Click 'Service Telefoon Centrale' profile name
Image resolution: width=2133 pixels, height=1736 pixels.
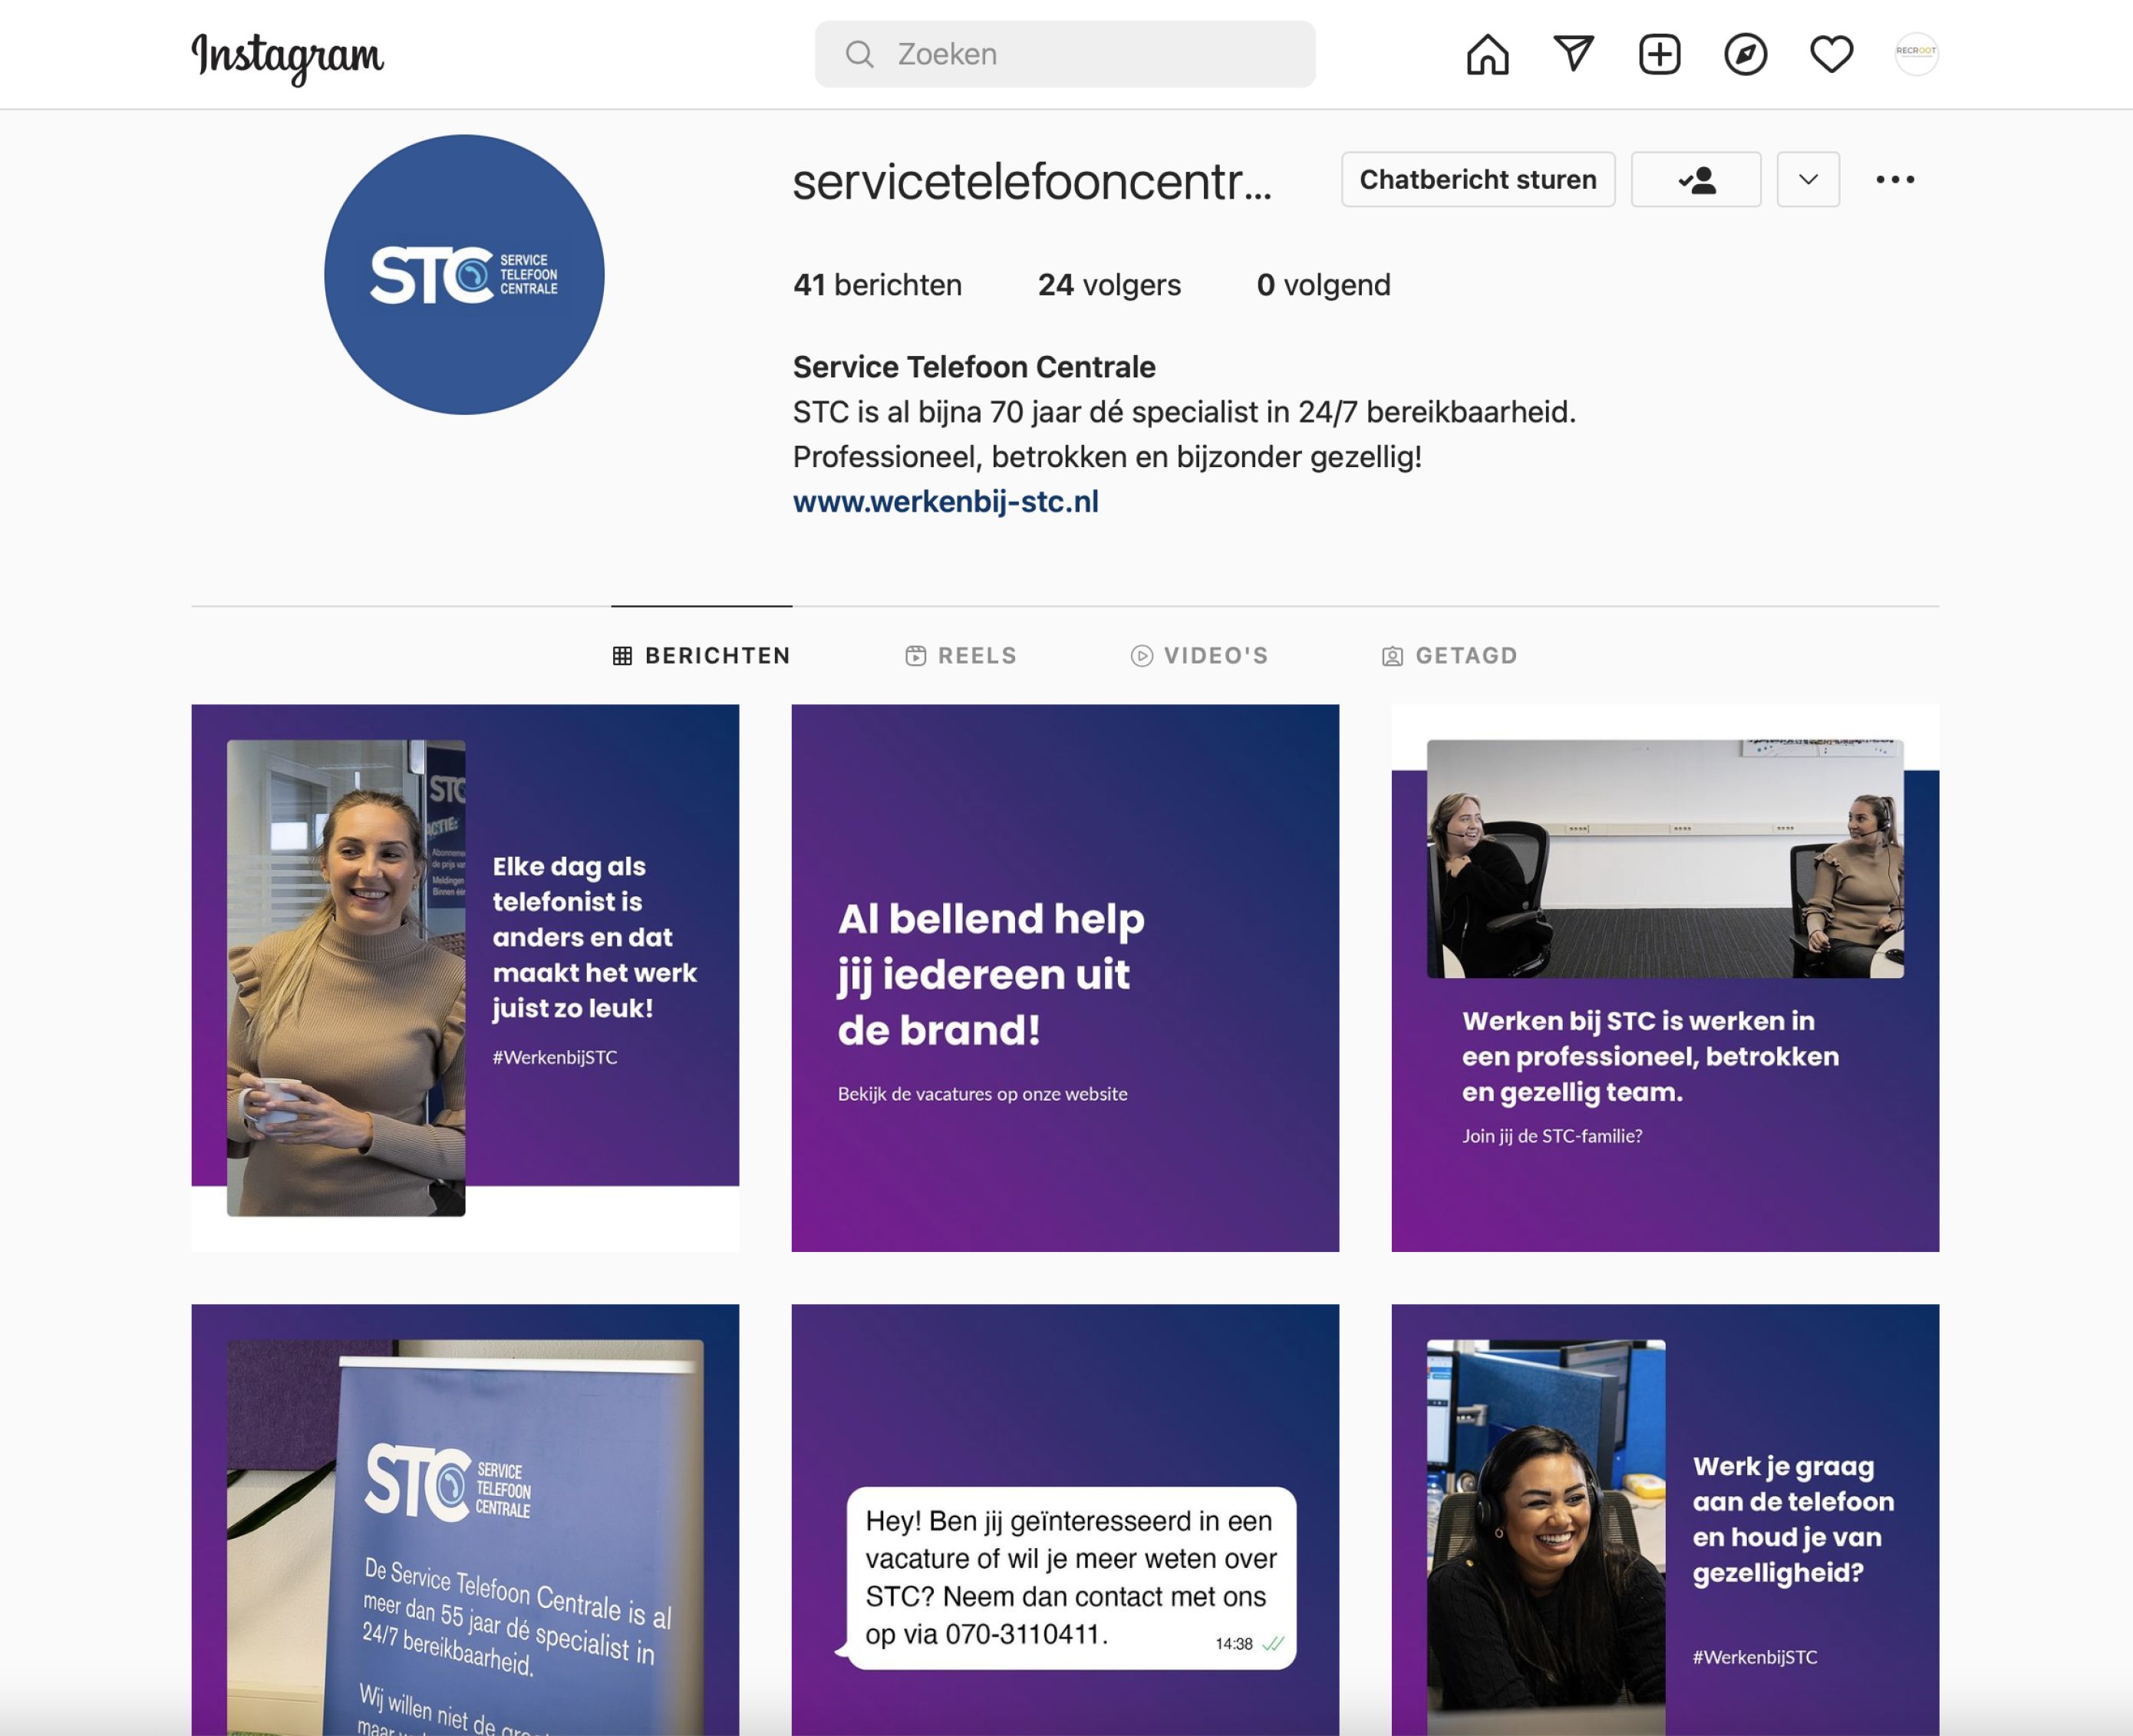point(974,367)
